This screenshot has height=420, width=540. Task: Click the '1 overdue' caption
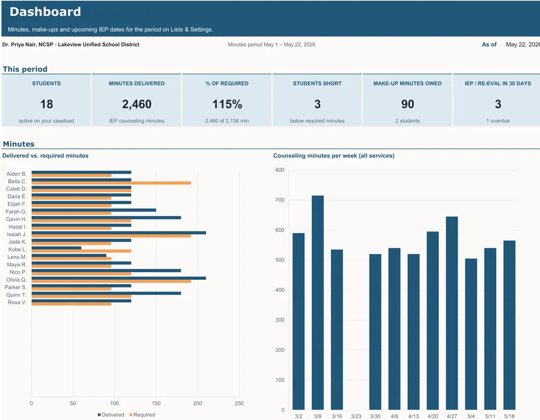[x=498, y=121]
